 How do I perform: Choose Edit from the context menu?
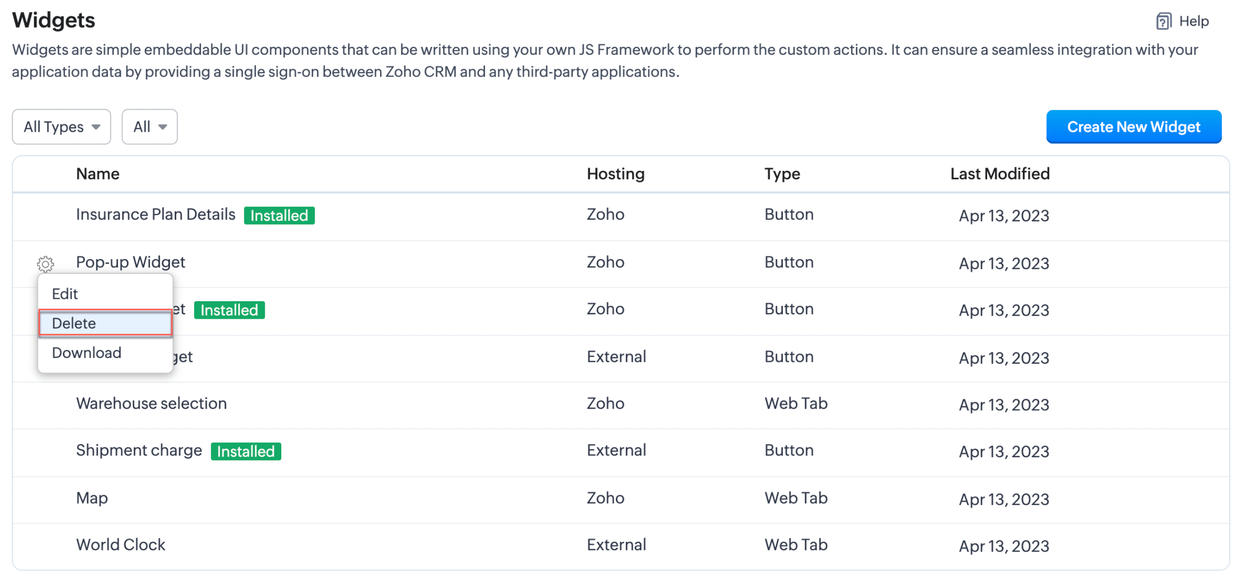(65, 294)
